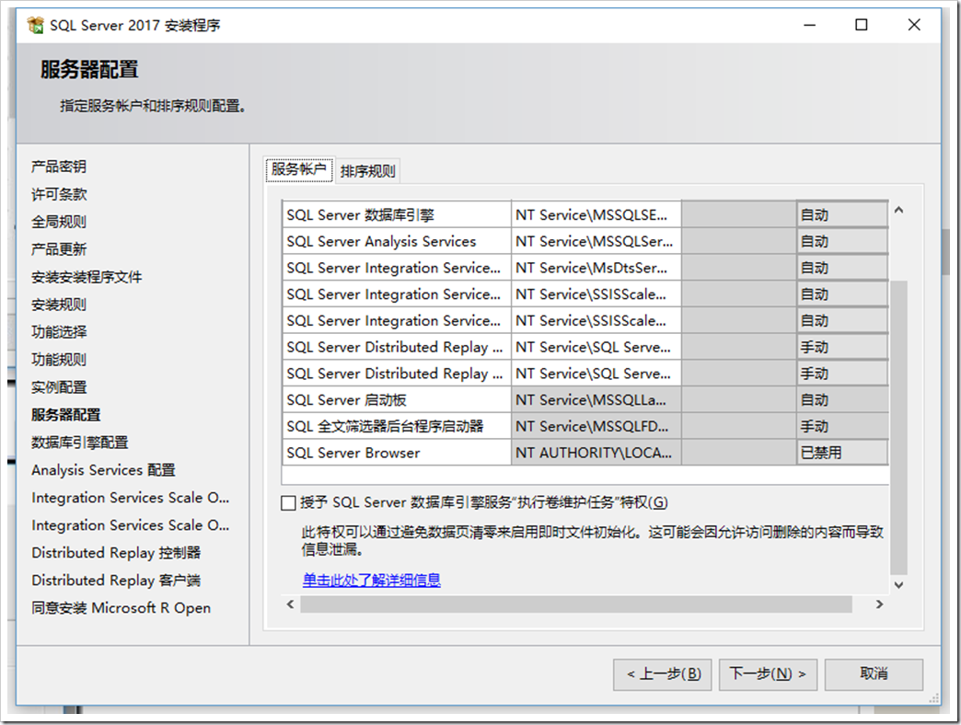
Task: Select 数据库引擎配置 step in sidebar
Action: pyautogui.click(x=80, y=443)
